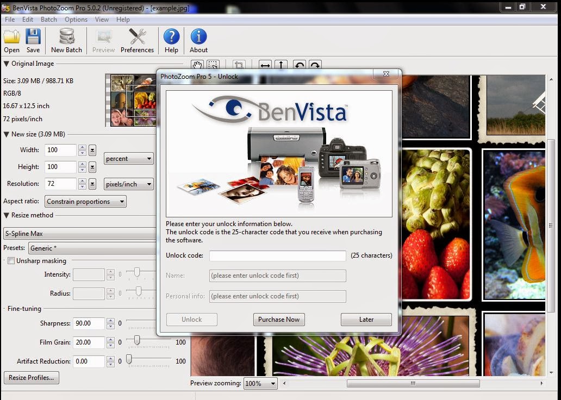
Task: Open the Generic presets dropdown
Action: [92, 248]
